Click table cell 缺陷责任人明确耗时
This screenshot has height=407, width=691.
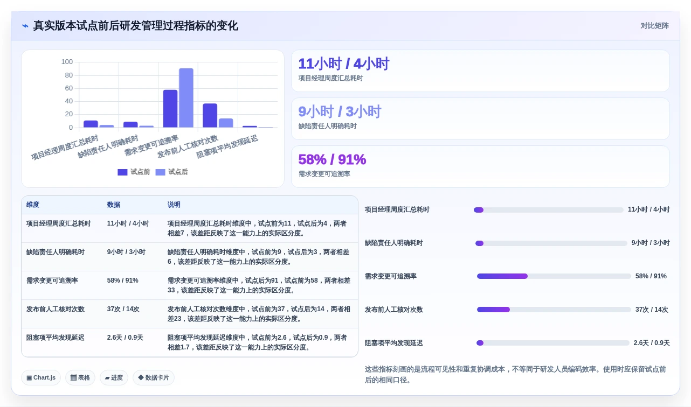click(x=56, y=252)
